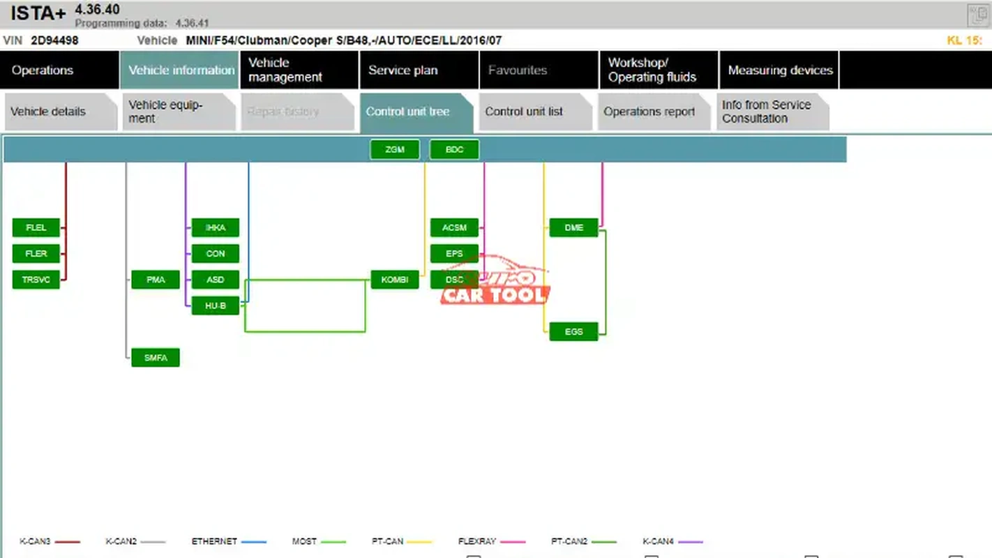Select the BDC control unit node
992x558 pixels.
coord(454,149)
